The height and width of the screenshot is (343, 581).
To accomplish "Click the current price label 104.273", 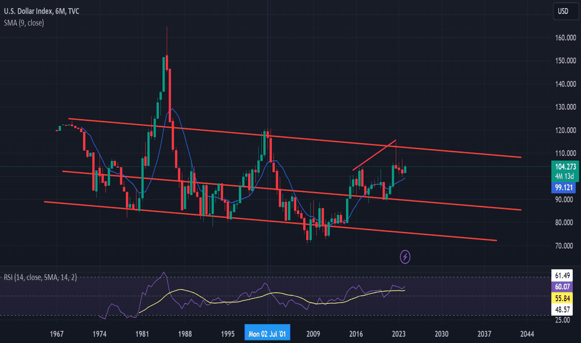I will click(565, 167).
